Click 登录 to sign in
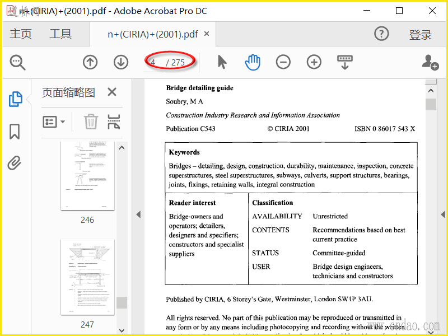The width and height of the screenshot is (448, 336). [x=421, y=35]
